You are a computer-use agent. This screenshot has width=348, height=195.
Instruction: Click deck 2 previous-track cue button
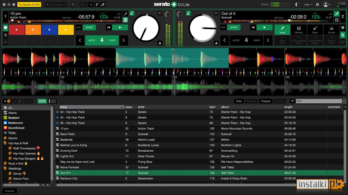[253, 27]
